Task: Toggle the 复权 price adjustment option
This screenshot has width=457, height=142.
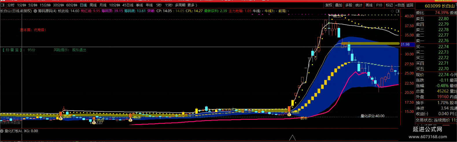Action: [x=329, y=5]
